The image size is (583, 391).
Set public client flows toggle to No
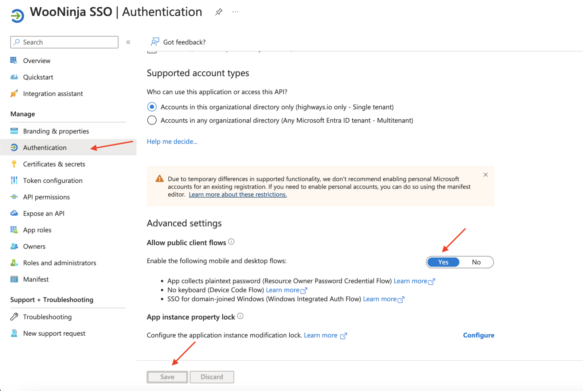(x=476, y=262)
